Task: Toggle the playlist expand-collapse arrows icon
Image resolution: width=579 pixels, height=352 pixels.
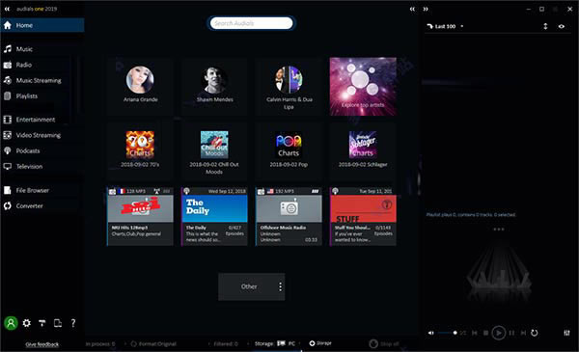Action: click(545, 27)
